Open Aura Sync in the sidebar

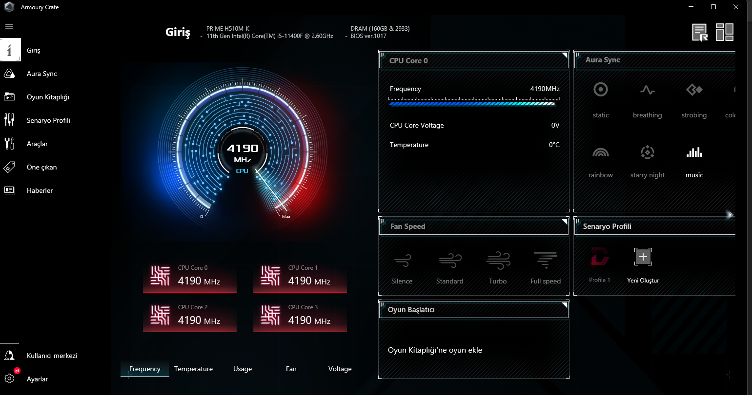[41, 74]
